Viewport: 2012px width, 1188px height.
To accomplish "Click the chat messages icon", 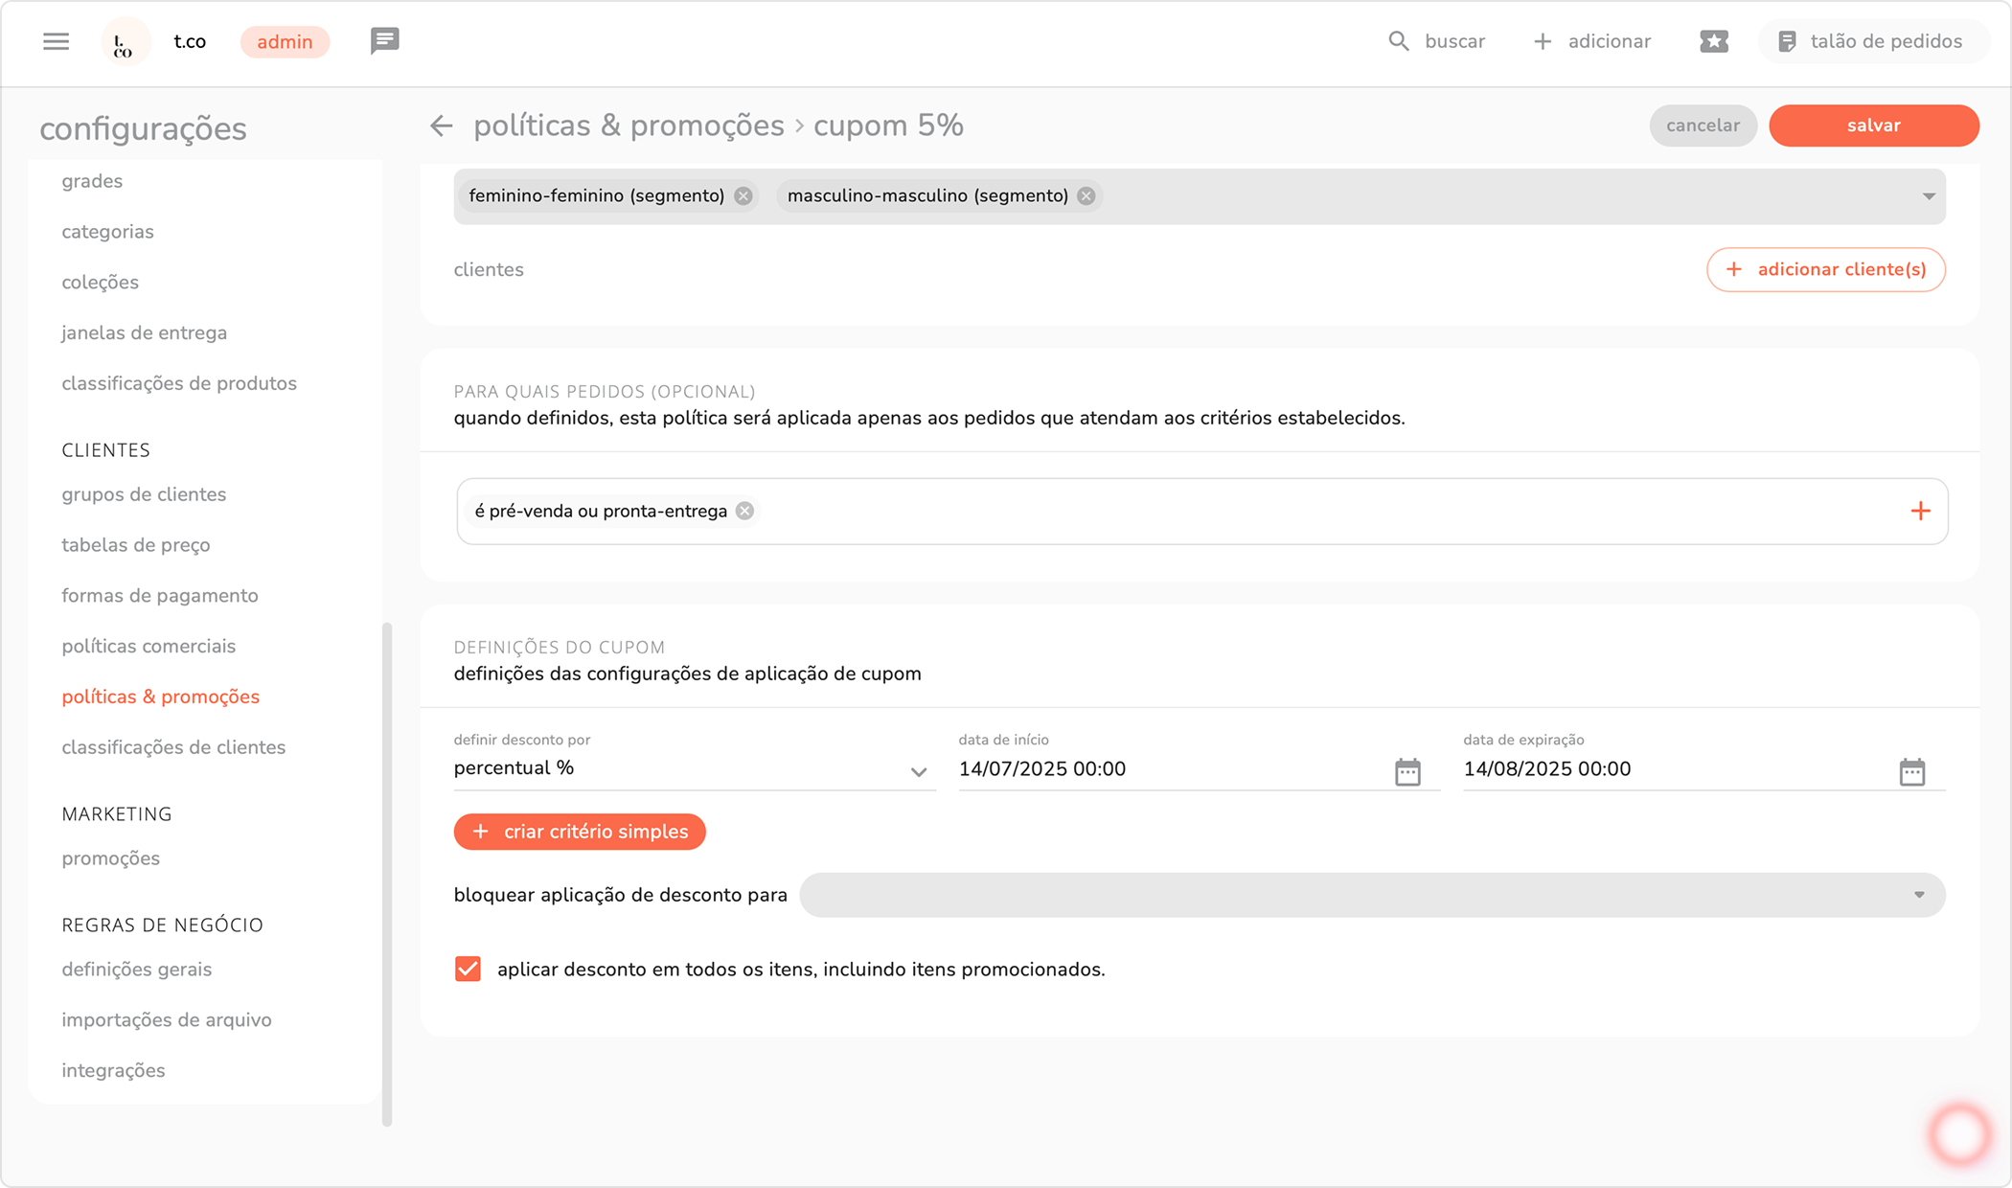I will [x=384, y=41].
